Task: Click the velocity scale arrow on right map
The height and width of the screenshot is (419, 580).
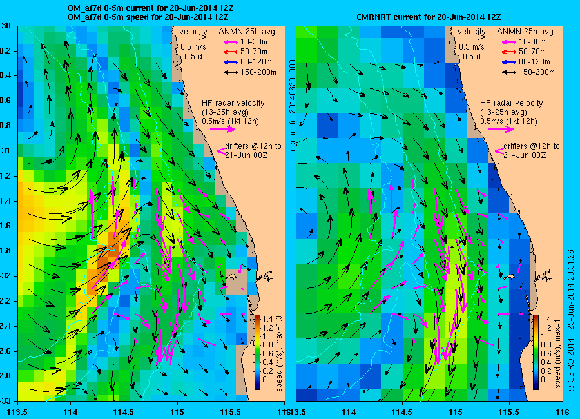Action: (x=474, y=37)
